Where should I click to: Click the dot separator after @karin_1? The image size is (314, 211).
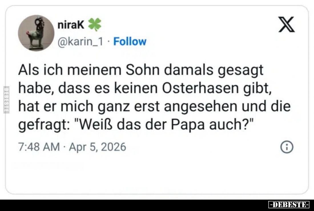click(x=109, y=41)
